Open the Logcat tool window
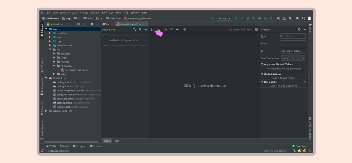The width and height of the screenshot is (352, 163). [x=79, y=146]
